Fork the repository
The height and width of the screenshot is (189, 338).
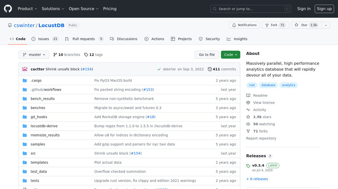pos(275,25)
